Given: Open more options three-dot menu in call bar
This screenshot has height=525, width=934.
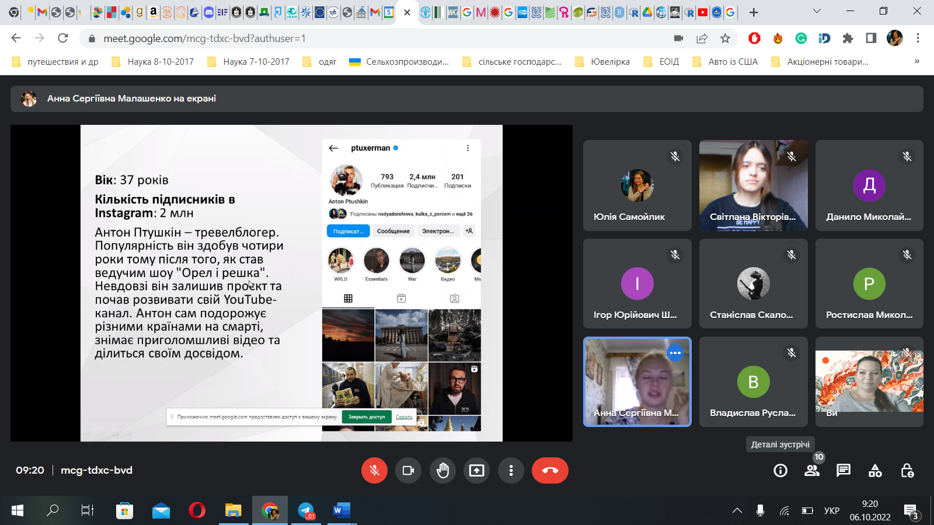Looking at the screenshot, I should pos(511,470).
